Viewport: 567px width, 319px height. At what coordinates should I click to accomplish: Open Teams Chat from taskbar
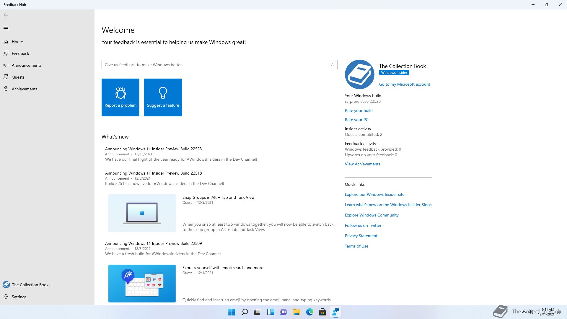(x=284, y=312)
